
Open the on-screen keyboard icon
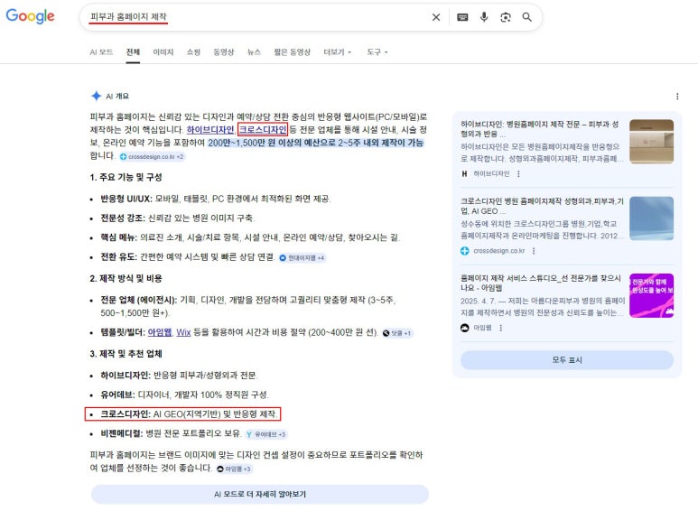[462, 17]
